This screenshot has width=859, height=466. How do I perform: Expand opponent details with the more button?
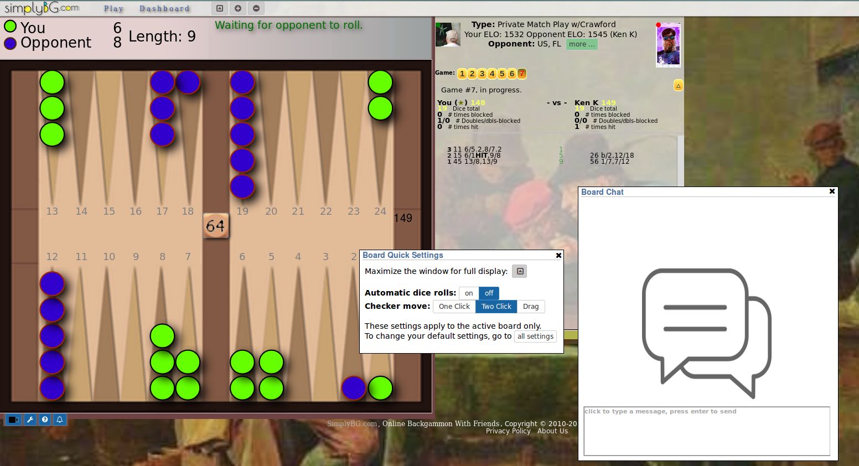pos(581,44)
